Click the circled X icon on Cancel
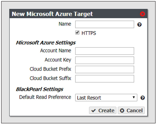The image size is (158, 125). pos(122,111)
